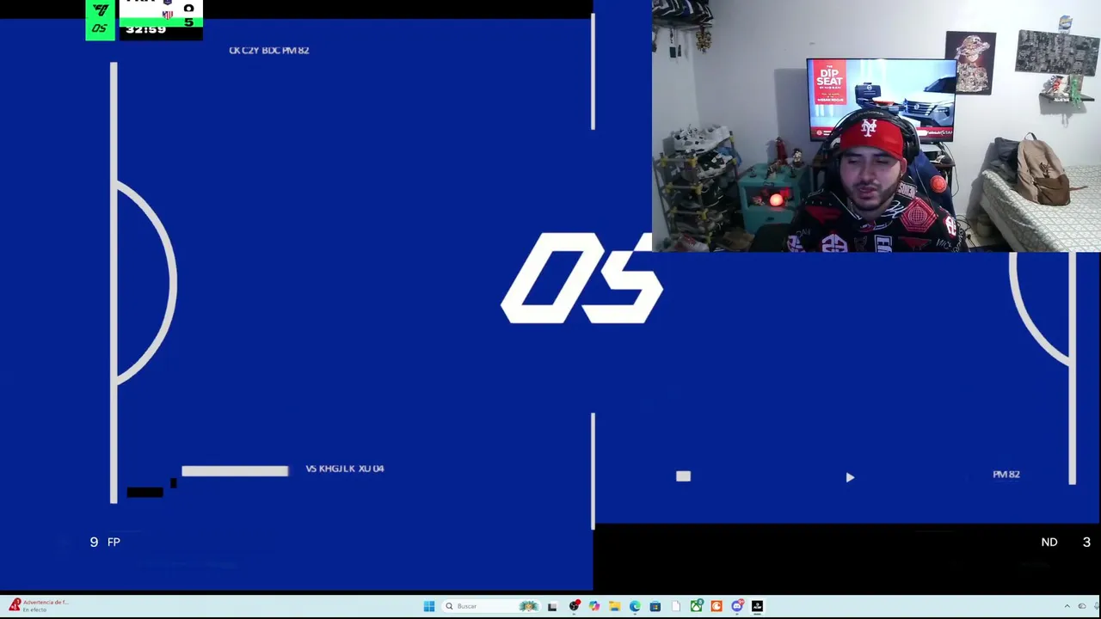Click the microphone icon in system tray

tap(1097, 606)
